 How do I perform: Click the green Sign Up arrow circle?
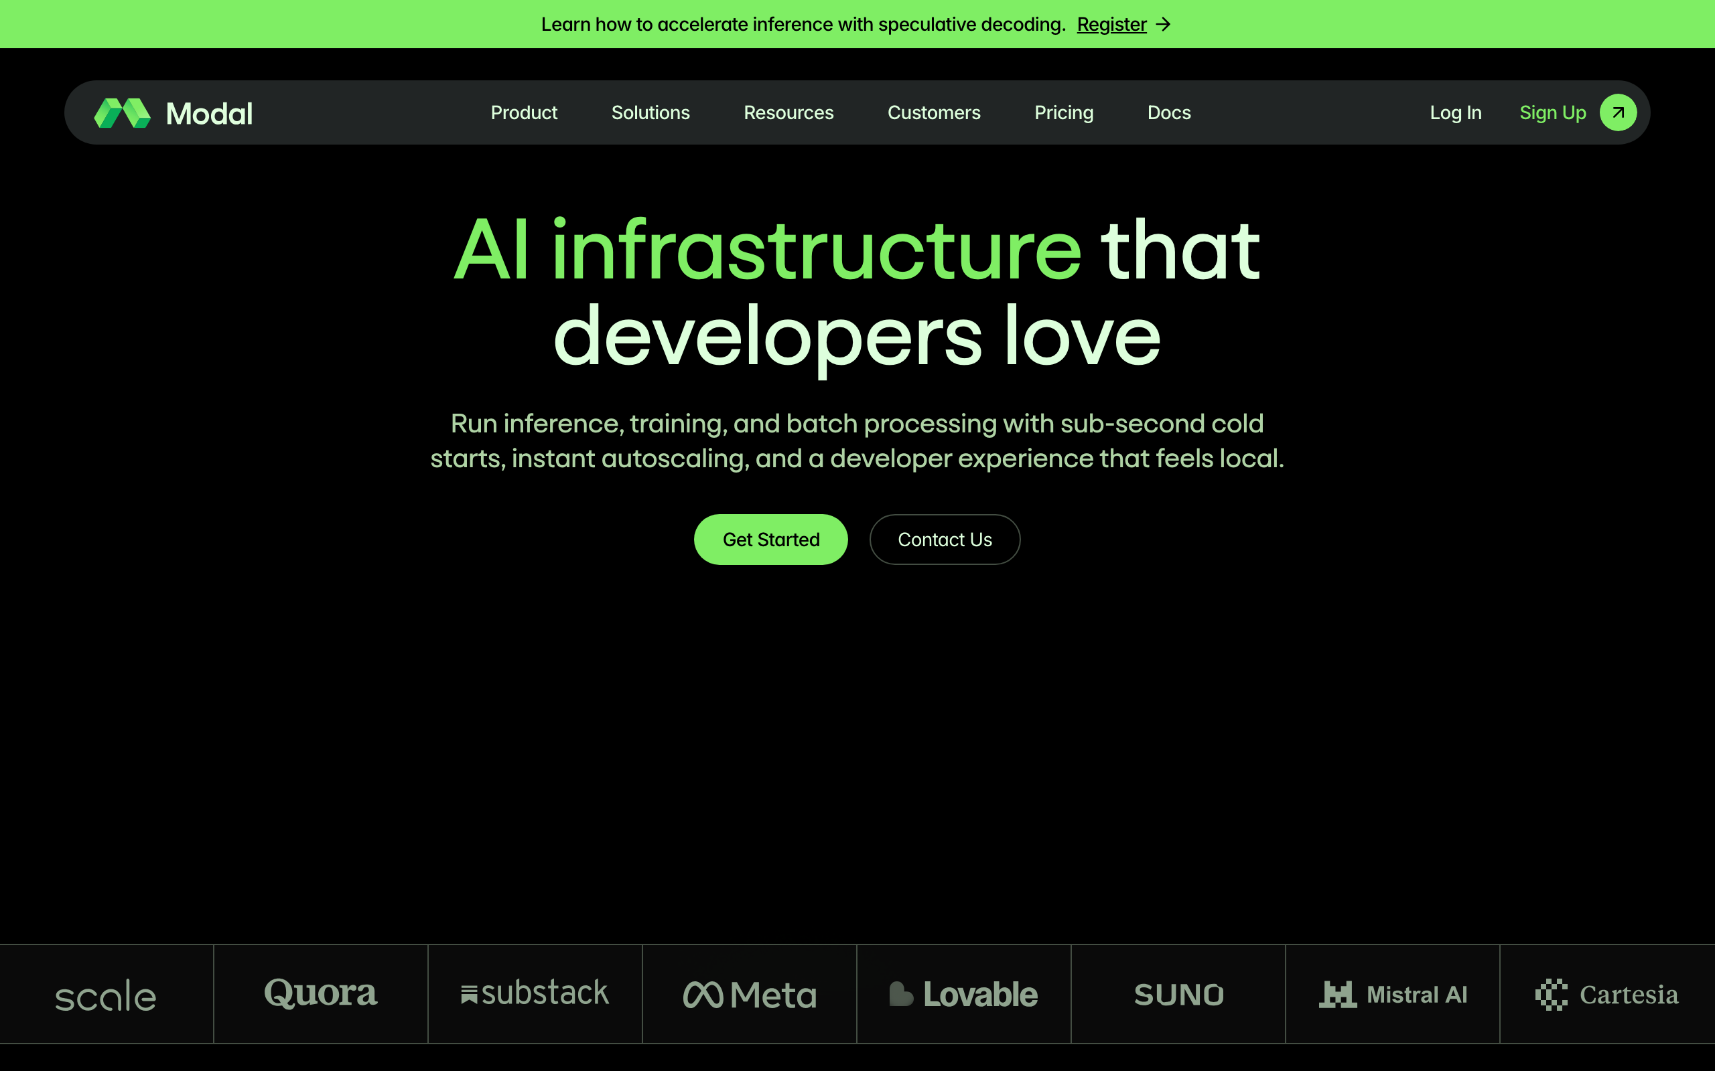[1618, 112]
